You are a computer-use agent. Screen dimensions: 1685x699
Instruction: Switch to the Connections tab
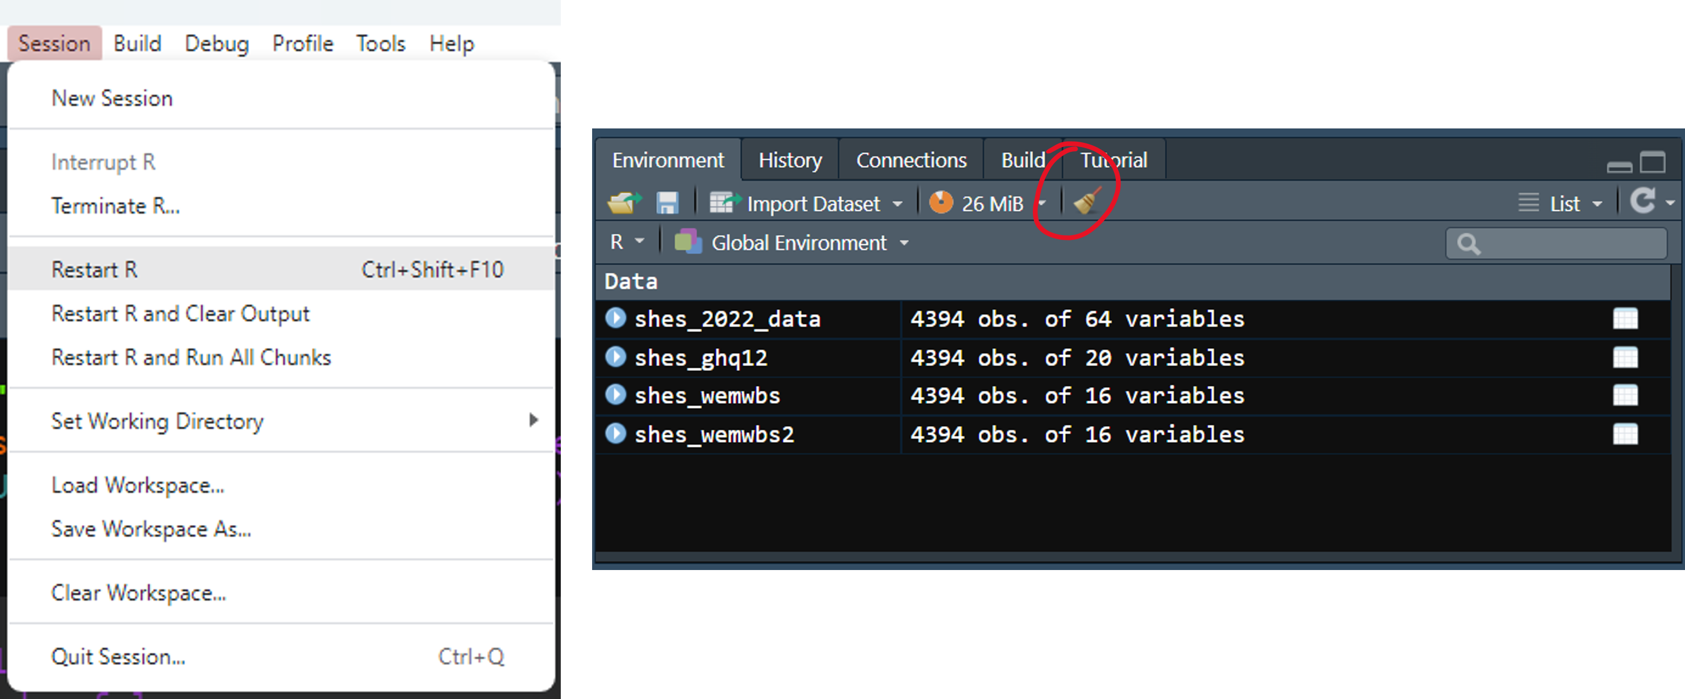(911, 160)
